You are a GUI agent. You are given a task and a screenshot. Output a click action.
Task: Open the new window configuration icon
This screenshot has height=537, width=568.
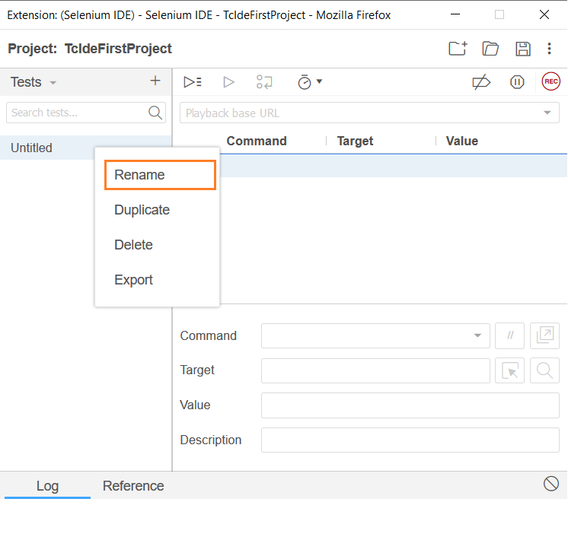tap(544, 335)
